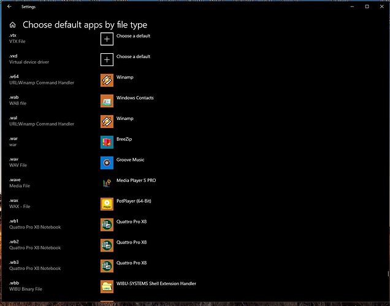Select the .wave extension text
Image resolution: width=390 pixels, height=306 pixels.
coord(15,180)
